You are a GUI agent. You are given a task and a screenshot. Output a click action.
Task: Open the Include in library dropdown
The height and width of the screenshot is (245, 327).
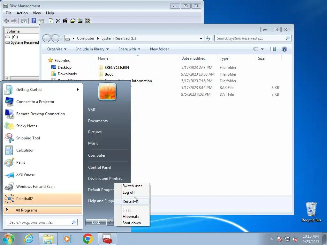tap(92, 49)
